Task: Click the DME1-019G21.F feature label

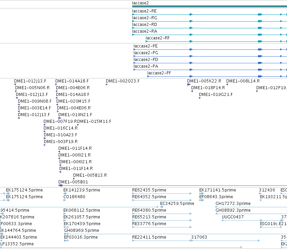Action: (216, 95)
